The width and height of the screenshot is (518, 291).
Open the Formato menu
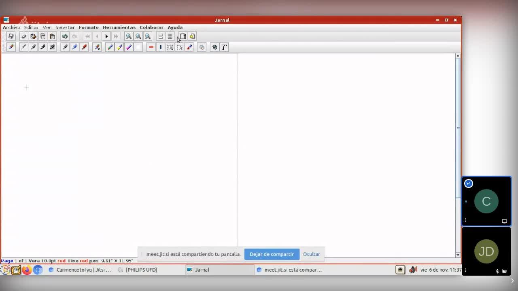coord(89,27)
